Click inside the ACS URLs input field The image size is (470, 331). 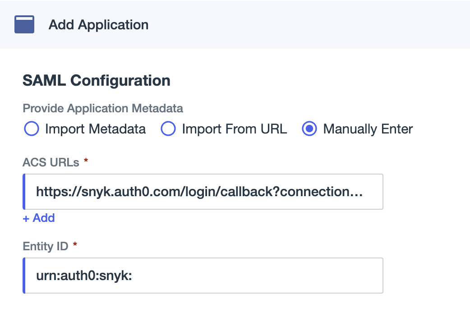click(x=203, y=191)
